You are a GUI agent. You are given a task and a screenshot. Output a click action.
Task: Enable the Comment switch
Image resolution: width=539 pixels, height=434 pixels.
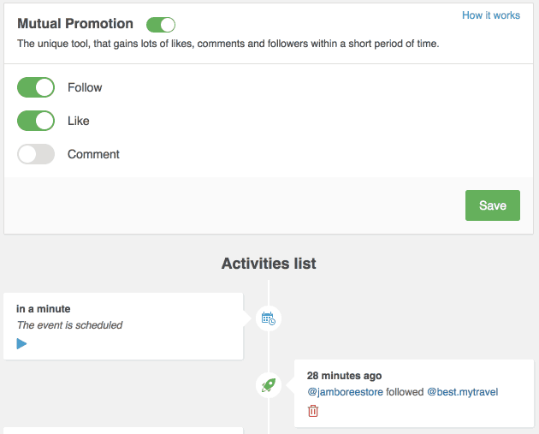click(36, 154)
